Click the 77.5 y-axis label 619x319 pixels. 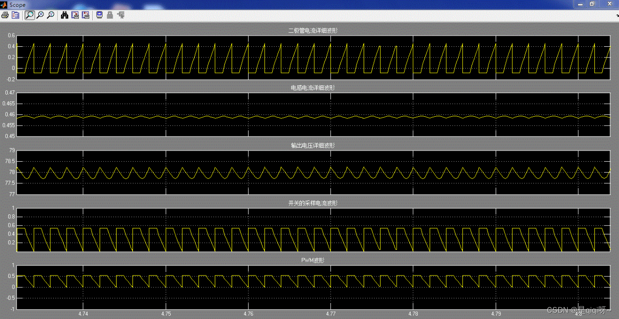click(10, 183)
